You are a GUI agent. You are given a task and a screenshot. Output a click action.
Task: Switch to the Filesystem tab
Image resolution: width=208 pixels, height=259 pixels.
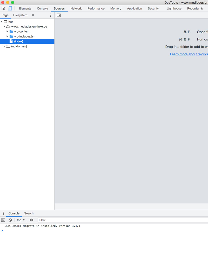[x=20, y=15]
